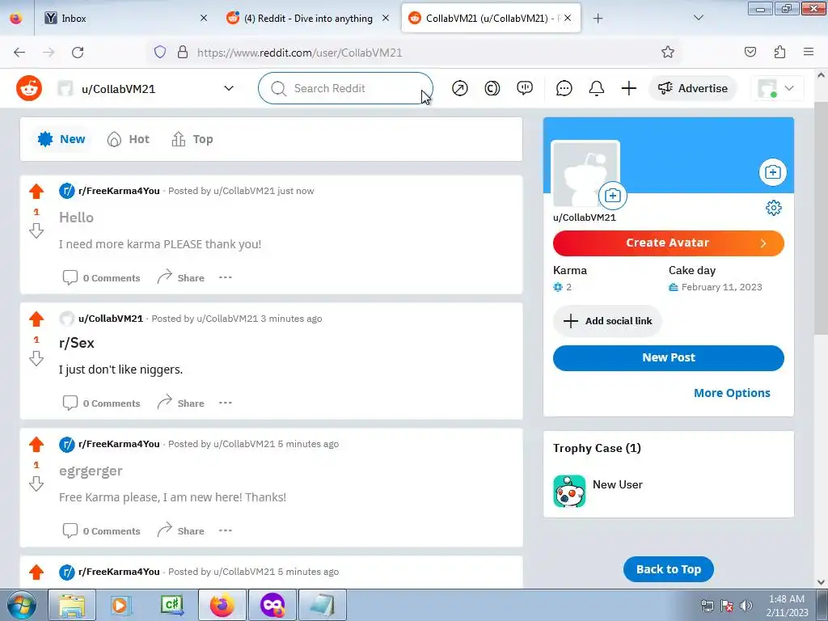Viewport: 828px width, 621px height.
Task: Open More Options link
Action: [x=732, y=393]
